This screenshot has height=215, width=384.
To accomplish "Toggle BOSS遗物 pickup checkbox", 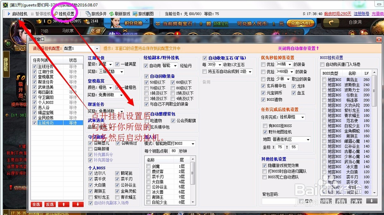I will pos(263,100).
